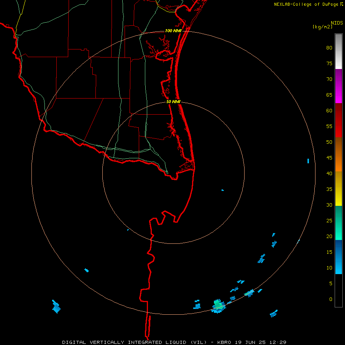Click the 0 value on the scale
Screen dimensions: 345x345
coord(331,299)
